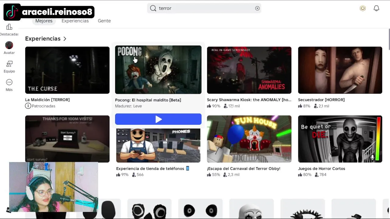Select the two black eyes face item

point(200,209)
